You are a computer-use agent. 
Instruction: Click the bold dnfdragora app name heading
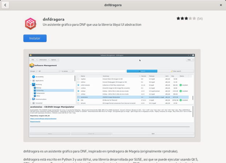click(54, 19)
